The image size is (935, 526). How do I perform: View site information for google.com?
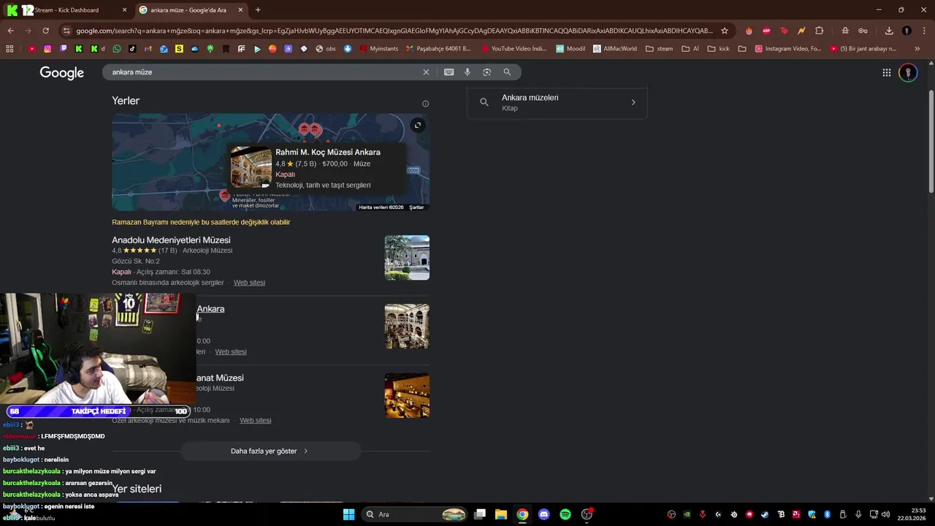pos(66,31)
